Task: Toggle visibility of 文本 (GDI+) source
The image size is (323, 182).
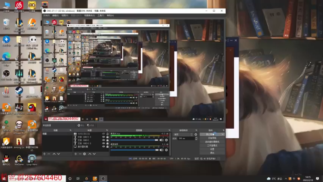Action: 103,140
